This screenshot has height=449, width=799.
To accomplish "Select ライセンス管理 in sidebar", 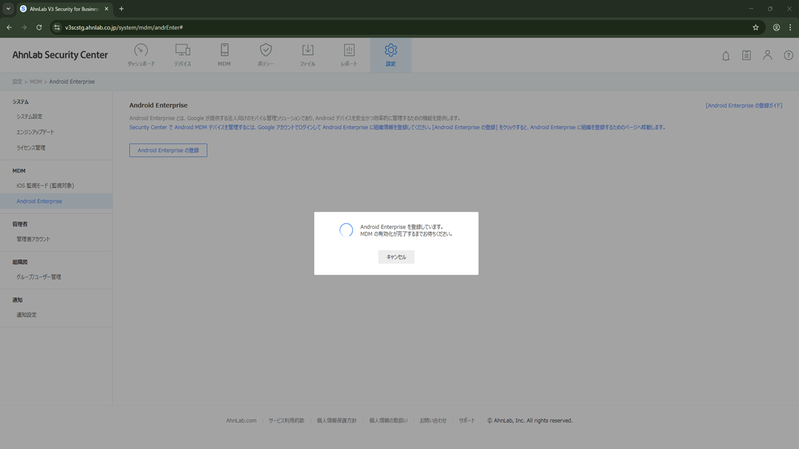I will coord(31,148).
